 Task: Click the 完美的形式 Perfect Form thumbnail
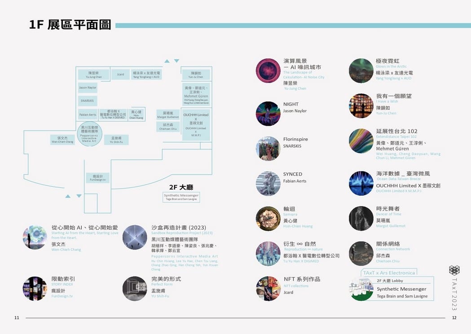pos(135,289)
